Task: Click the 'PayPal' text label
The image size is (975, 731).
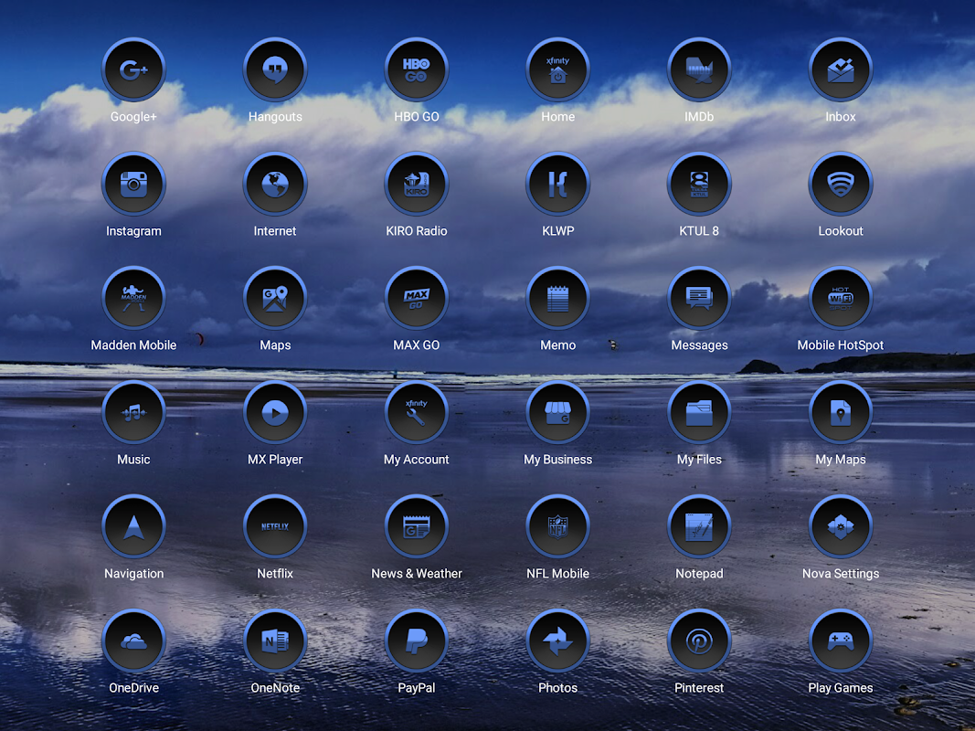Action: 417,688
